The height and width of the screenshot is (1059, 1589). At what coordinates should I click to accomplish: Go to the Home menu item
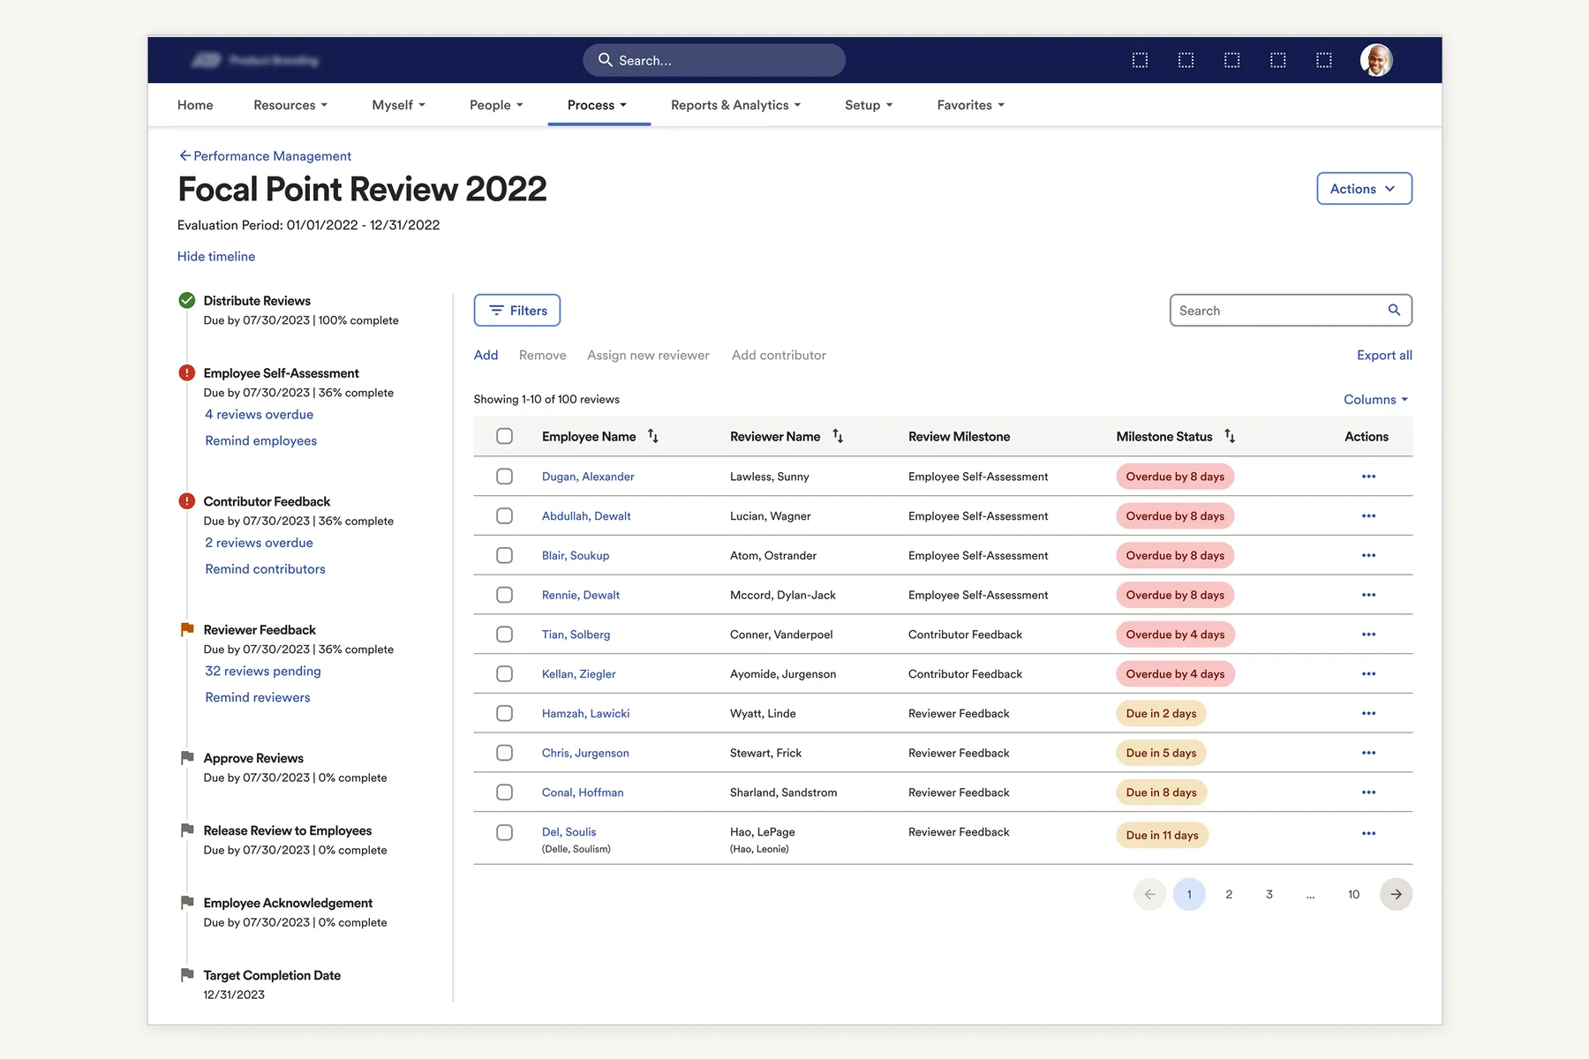point(195,105)
